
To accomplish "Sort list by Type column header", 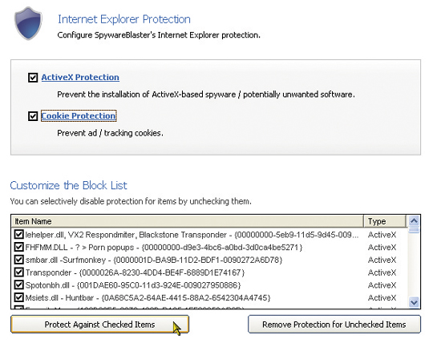I will tap(385, 221).
